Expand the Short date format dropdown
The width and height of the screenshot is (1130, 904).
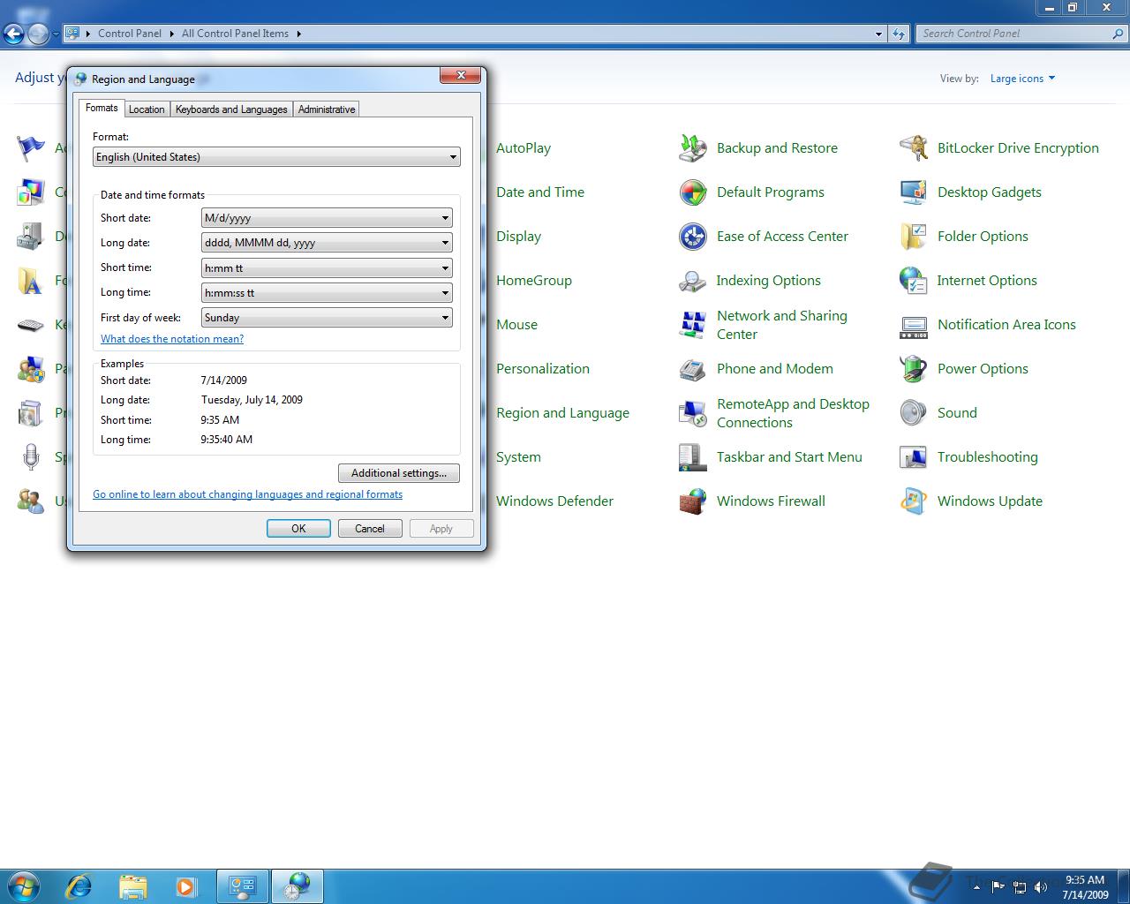[x=327, y=218]
